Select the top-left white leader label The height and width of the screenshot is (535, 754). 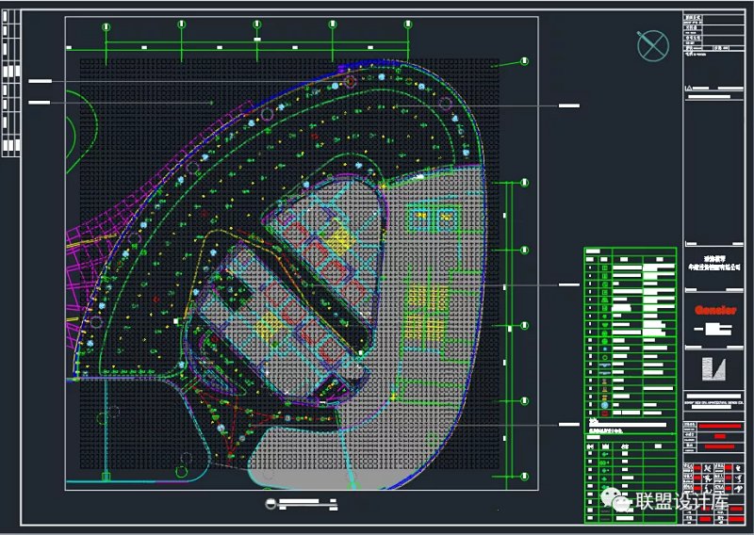coord(40,83)
